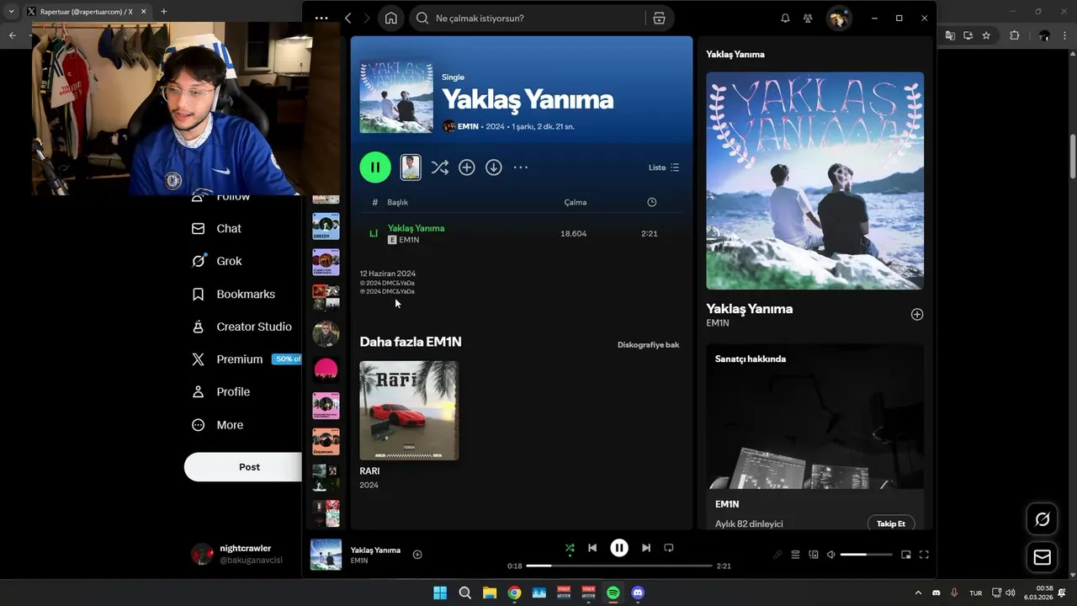Viewport: 1077px width, 606px height.
Task: Toggle lyrics microphone icon
Action: (777, 555)
